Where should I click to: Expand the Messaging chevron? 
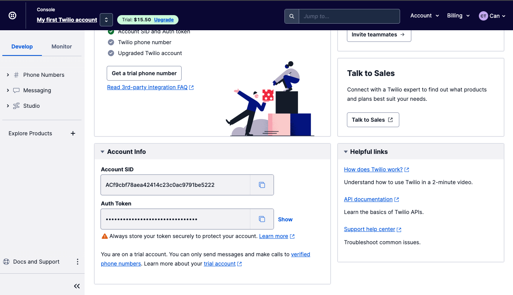8,90
